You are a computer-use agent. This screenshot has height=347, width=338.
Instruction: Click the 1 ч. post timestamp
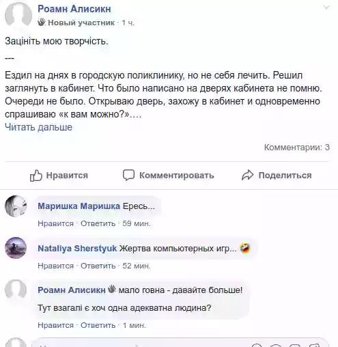point(128,23)
